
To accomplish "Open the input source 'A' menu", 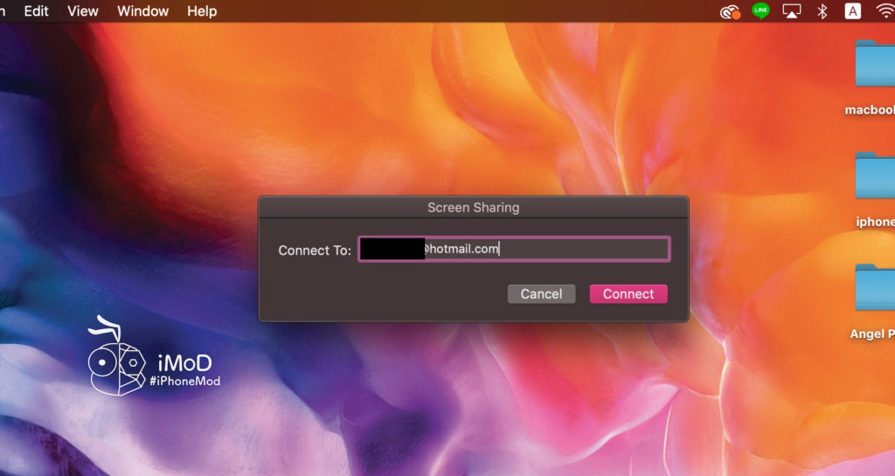I will tap(852, 10).
